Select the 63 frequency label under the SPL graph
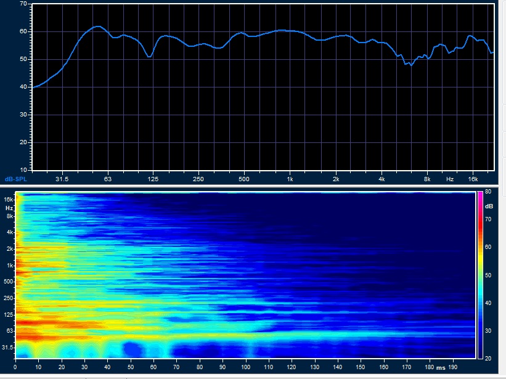 pos(108,179)
